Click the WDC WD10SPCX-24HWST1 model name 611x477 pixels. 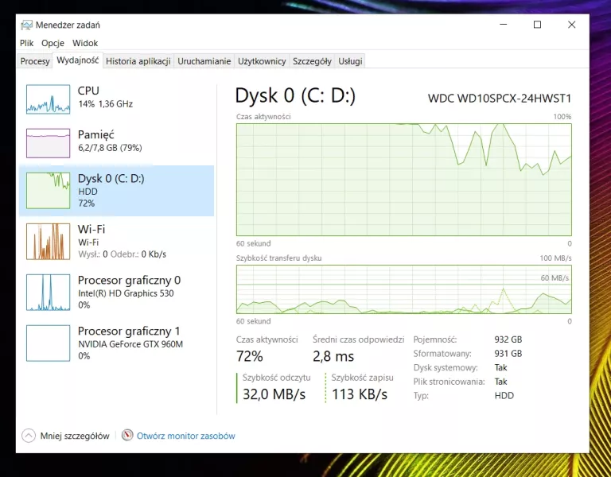500,98
